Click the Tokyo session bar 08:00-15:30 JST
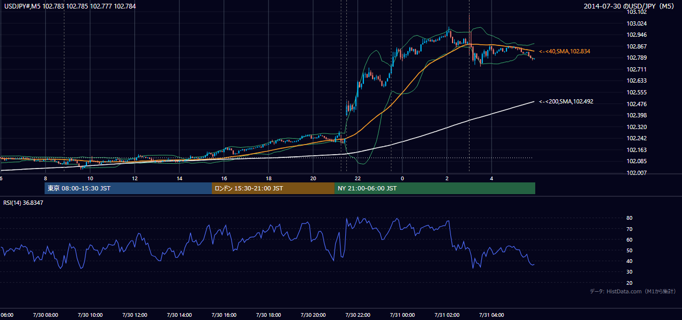This screenshot has width=682, height=320. tap(128, 188)
